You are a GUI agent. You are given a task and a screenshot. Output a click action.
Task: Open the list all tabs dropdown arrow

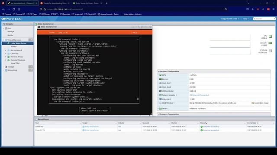pos(248,3)
